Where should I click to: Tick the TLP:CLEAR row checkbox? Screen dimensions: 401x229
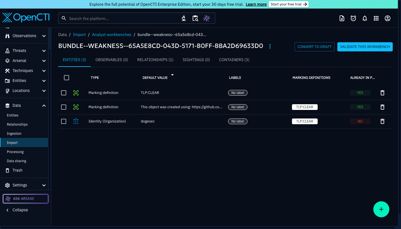pyautogui.click(x=64, y=93)
